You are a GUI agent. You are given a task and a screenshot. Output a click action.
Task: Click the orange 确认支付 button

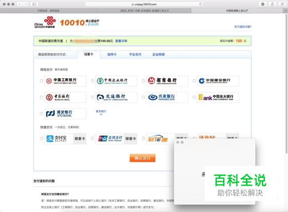[143, 158]
